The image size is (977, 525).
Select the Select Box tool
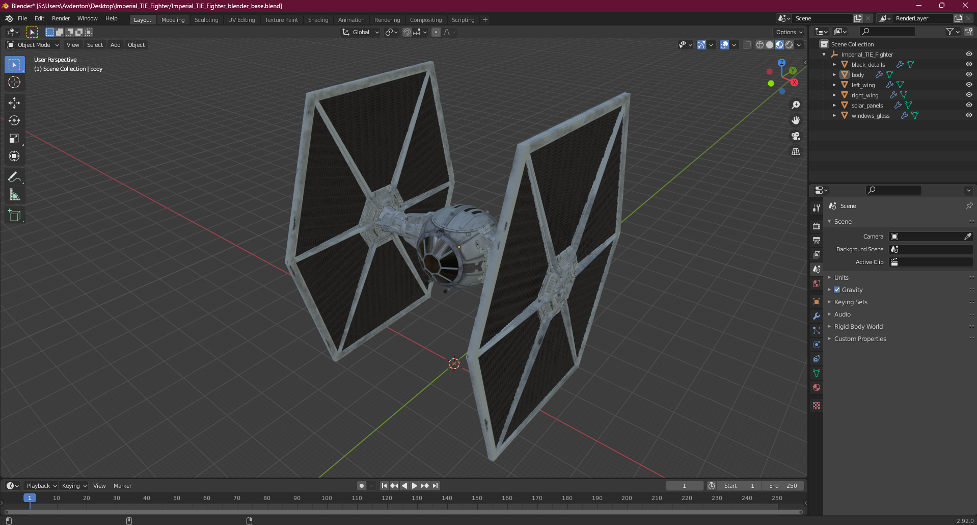[14, 65]
